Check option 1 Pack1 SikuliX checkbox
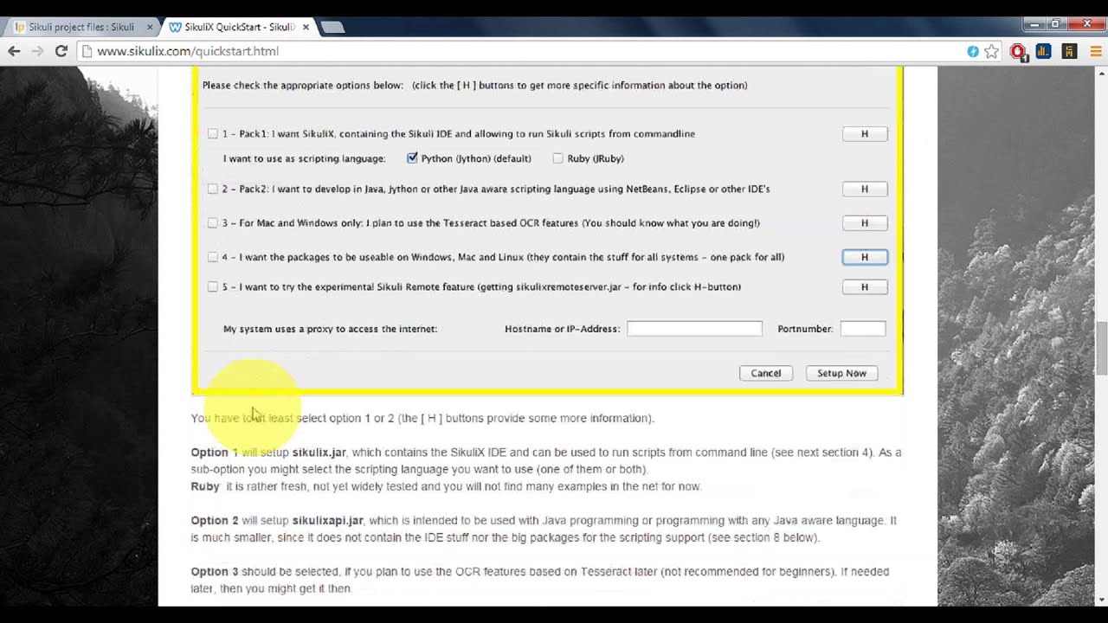 (213, 133)
